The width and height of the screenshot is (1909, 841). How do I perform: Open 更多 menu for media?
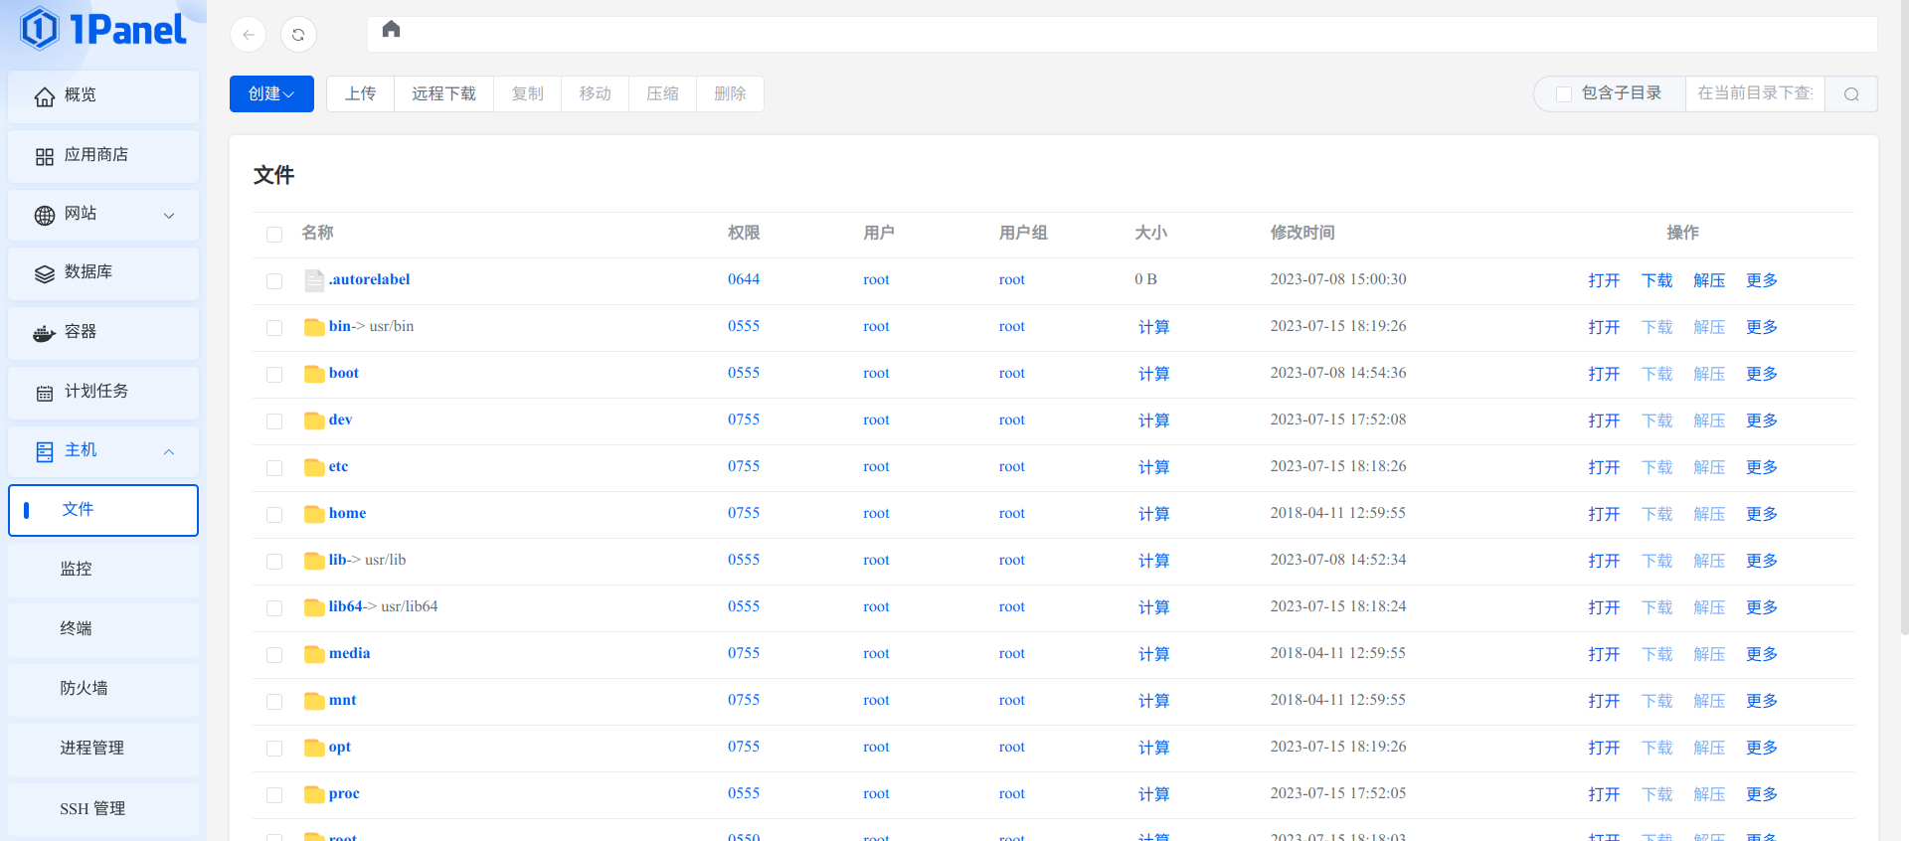[x=1762, y=654]
